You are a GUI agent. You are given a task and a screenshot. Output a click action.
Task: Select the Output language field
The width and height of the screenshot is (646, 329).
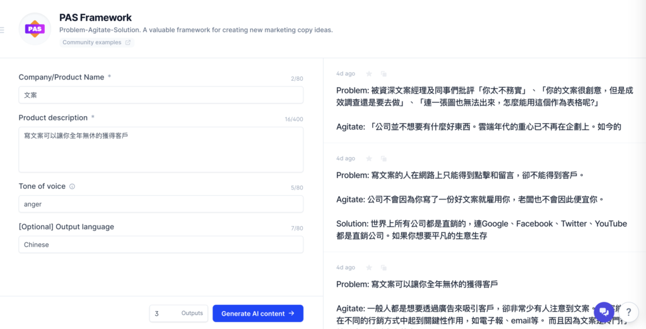point(161,244)
